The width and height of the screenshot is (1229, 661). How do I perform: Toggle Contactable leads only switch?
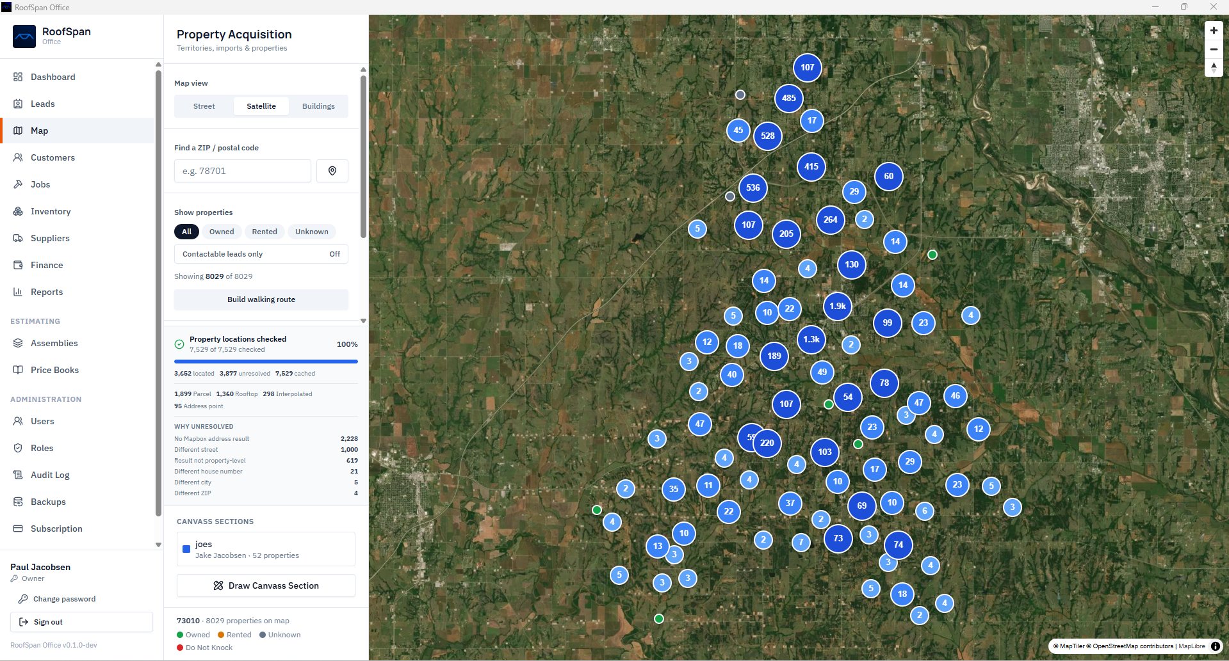pyautogui.click(x=261, y=254)
